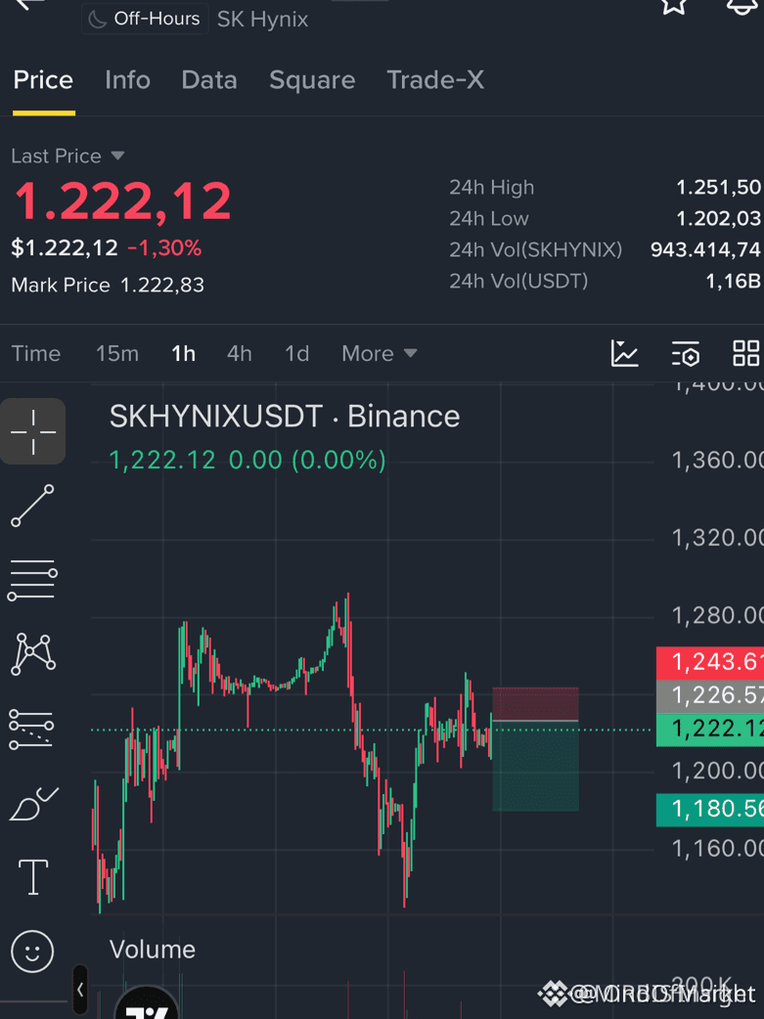764x1019 pixels.
Task: Open chart indicators line-graph icon
Action: [x=624, y=354]
